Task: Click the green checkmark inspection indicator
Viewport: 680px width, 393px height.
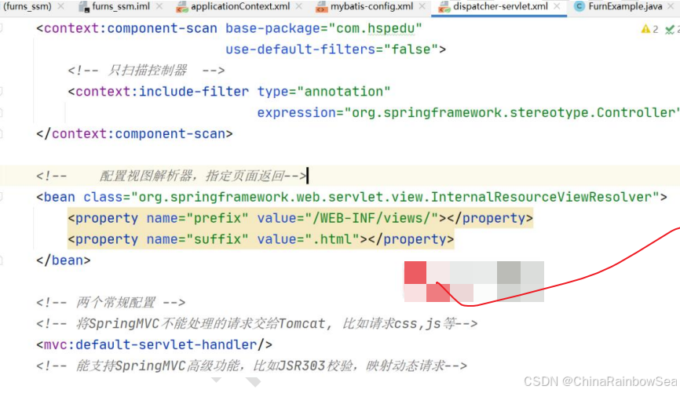Action: 671,29
